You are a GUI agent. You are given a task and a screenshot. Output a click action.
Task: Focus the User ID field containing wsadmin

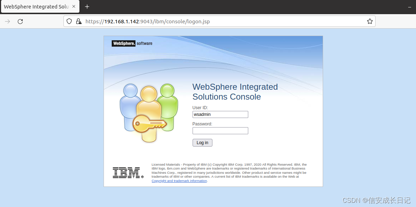220,114
